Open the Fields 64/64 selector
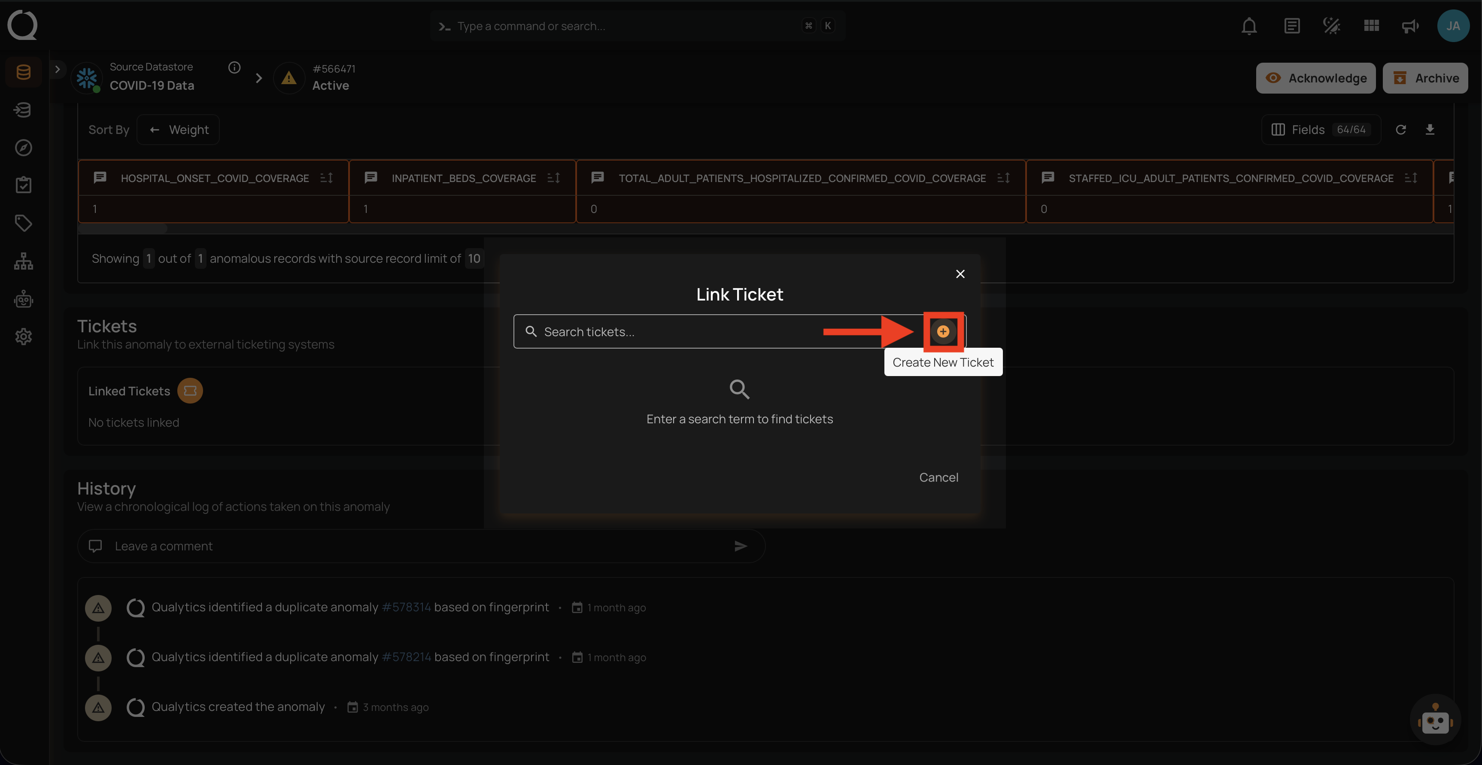This screenshot has width=1482, height=765. click(x=1321, y=129)
